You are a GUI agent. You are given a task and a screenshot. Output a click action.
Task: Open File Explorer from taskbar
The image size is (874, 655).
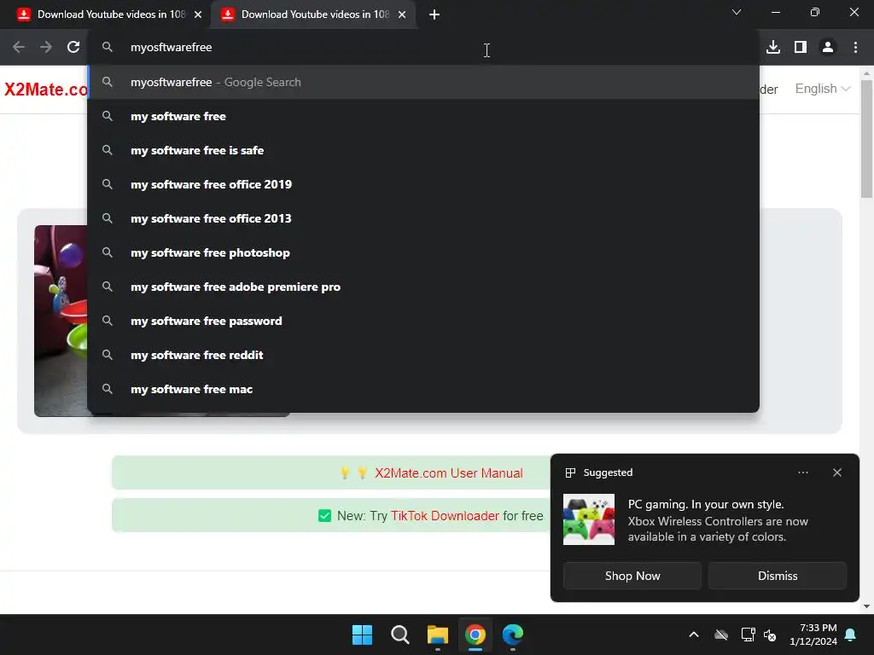pyautogui.click(x=438, y=635)
